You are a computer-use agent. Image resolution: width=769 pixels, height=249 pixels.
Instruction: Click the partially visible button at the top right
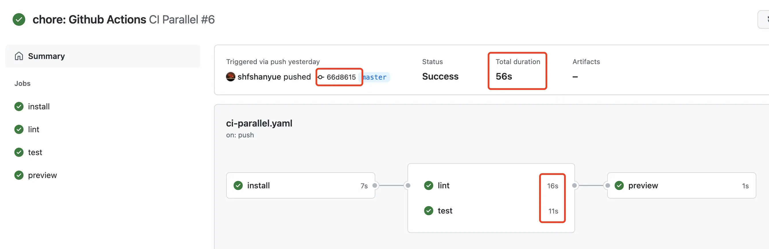point(764,20)
